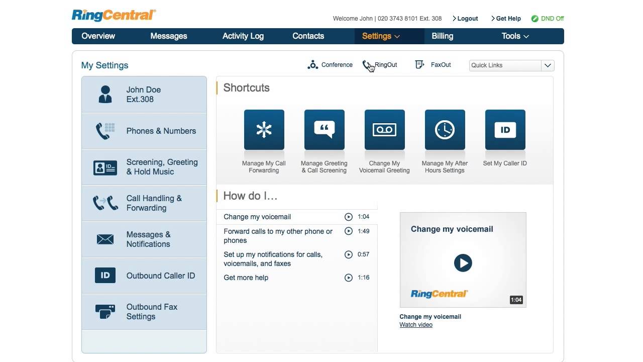Click the Manage My After Hours Settings icon
This screenshot has height=362, width=643.
point(445,129)
